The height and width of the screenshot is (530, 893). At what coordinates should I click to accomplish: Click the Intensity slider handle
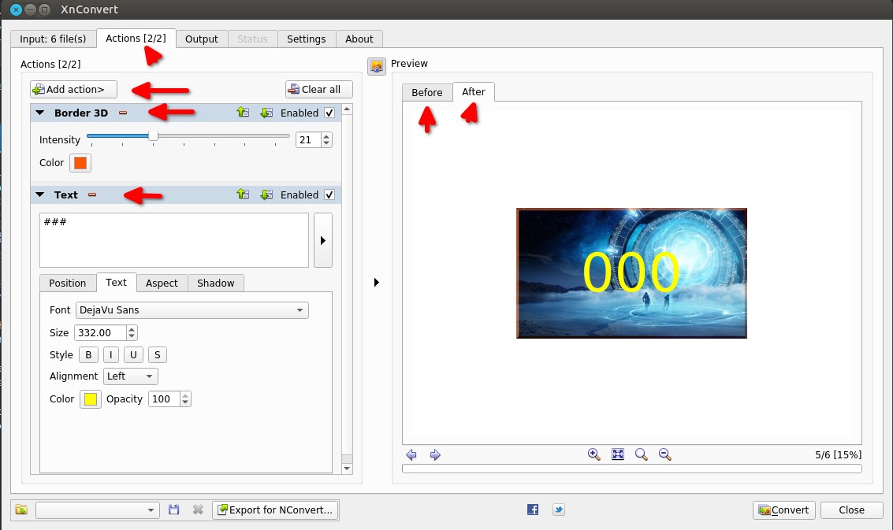[153, 136]
